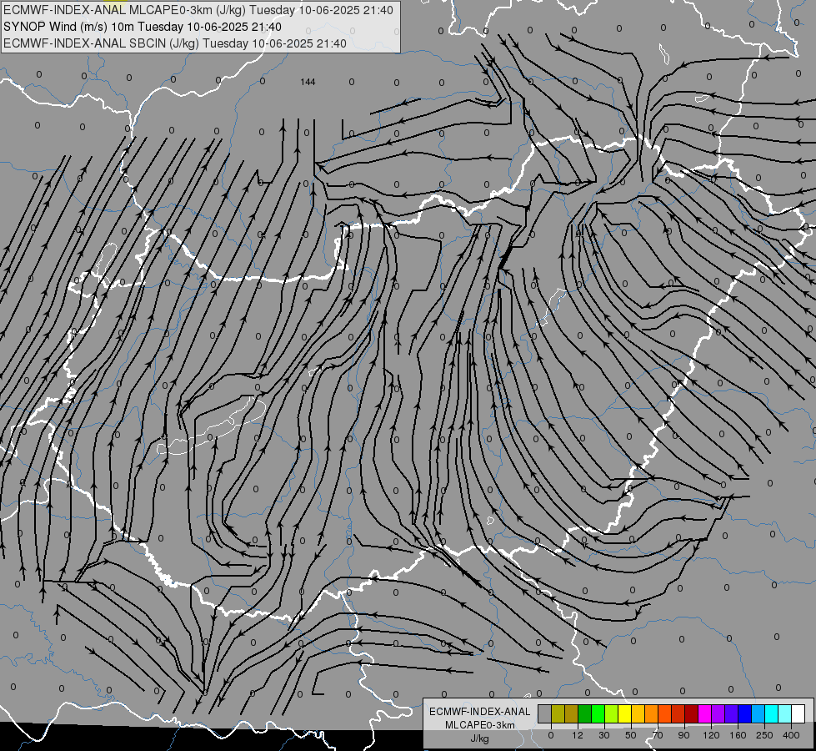Click the legend scale value 250
816x751 pixels.
click(764, 735)
